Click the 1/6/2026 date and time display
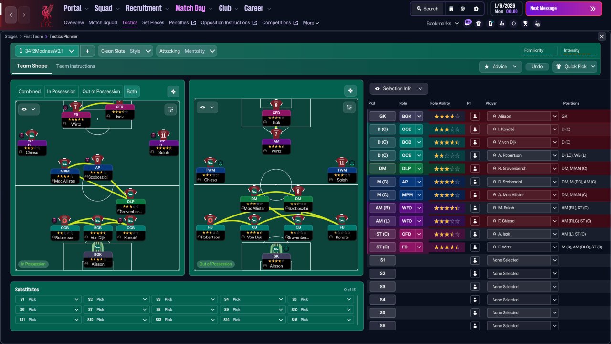 [506, 9]
